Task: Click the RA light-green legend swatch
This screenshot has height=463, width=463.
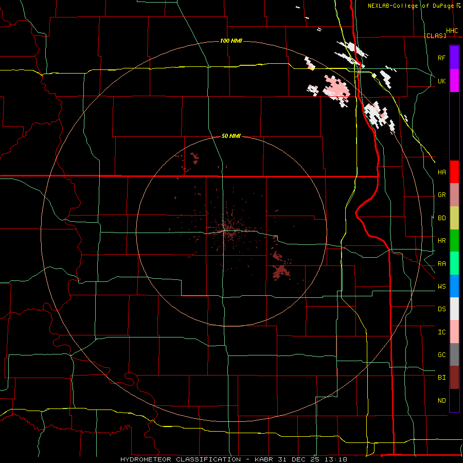Action: tap(454, 263)
